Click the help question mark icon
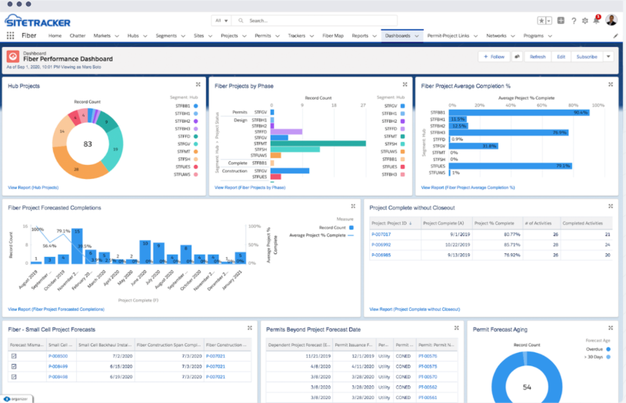Image resolution: width=626 pixels, height=403 pixels. [574, 21]
